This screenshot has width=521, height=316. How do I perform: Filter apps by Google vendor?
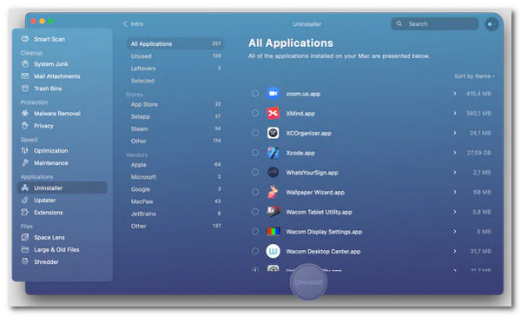175,189
